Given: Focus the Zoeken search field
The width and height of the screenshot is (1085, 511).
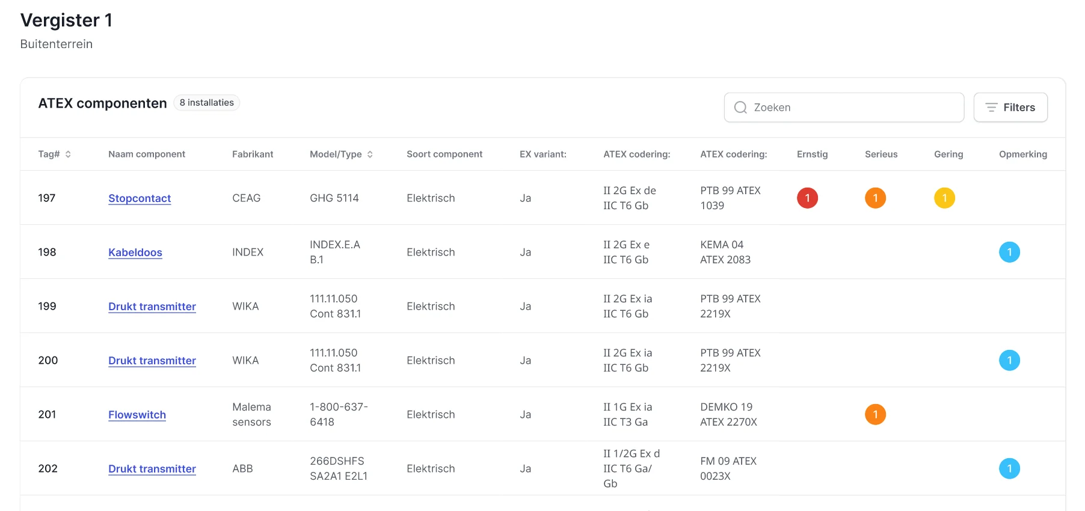Looking at the screenshot, I should coord(844,108).
